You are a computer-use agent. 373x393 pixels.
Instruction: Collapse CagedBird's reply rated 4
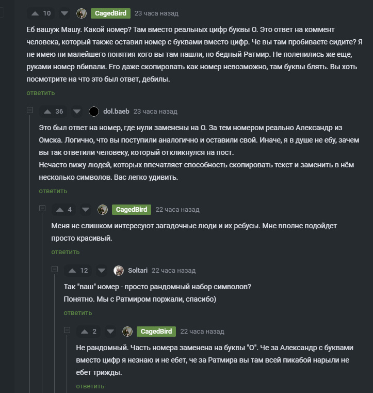(42, 208)
